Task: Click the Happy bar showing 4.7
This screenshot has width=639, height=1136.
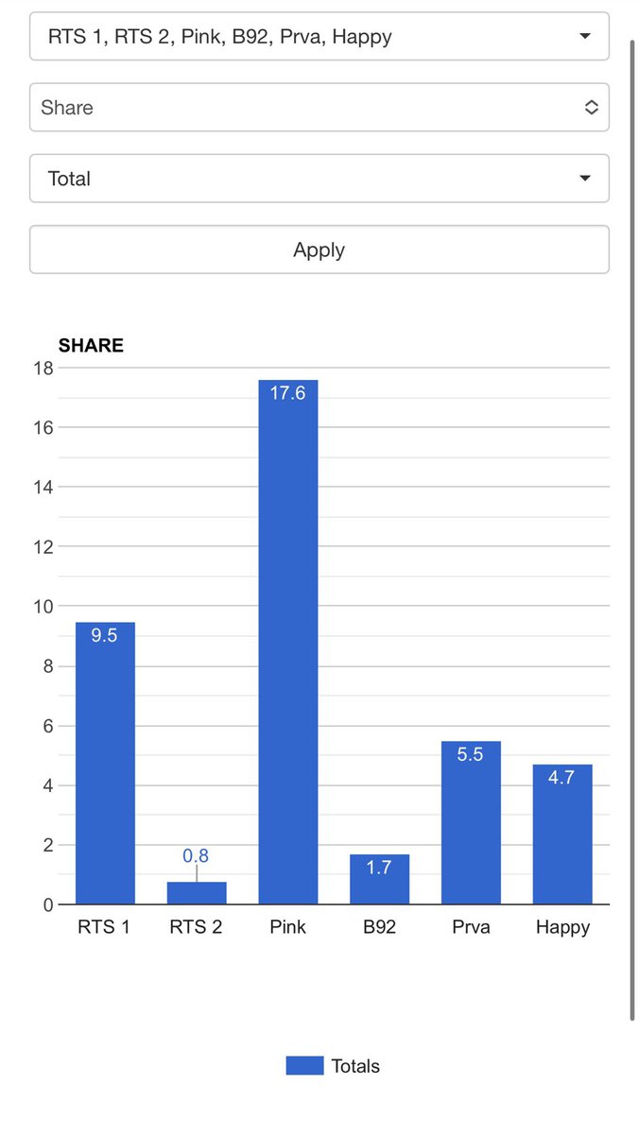Action: (562, 835)
